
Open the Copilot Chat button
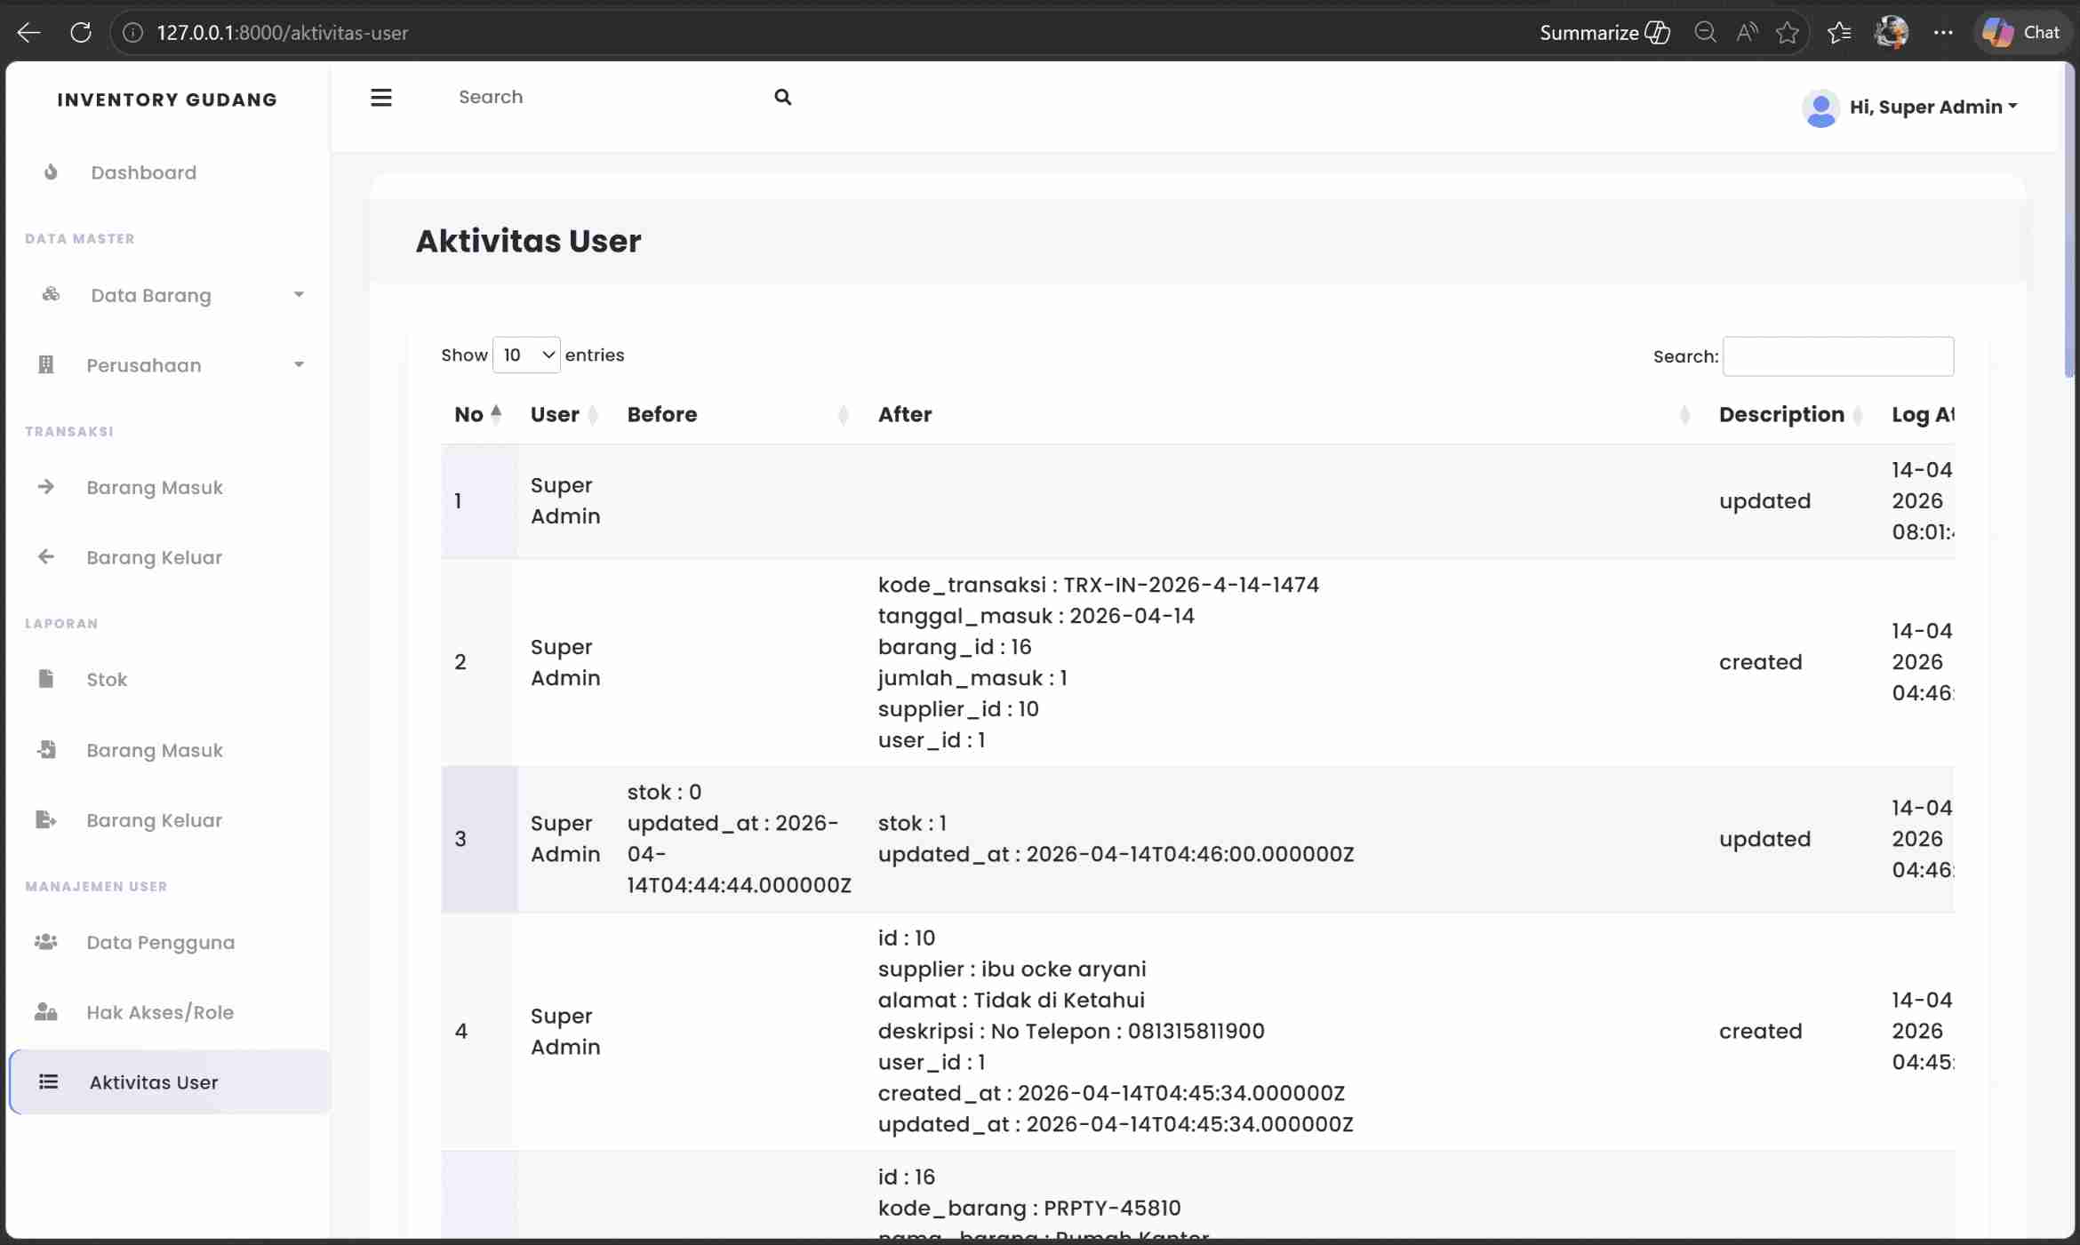click(2022, 33)
